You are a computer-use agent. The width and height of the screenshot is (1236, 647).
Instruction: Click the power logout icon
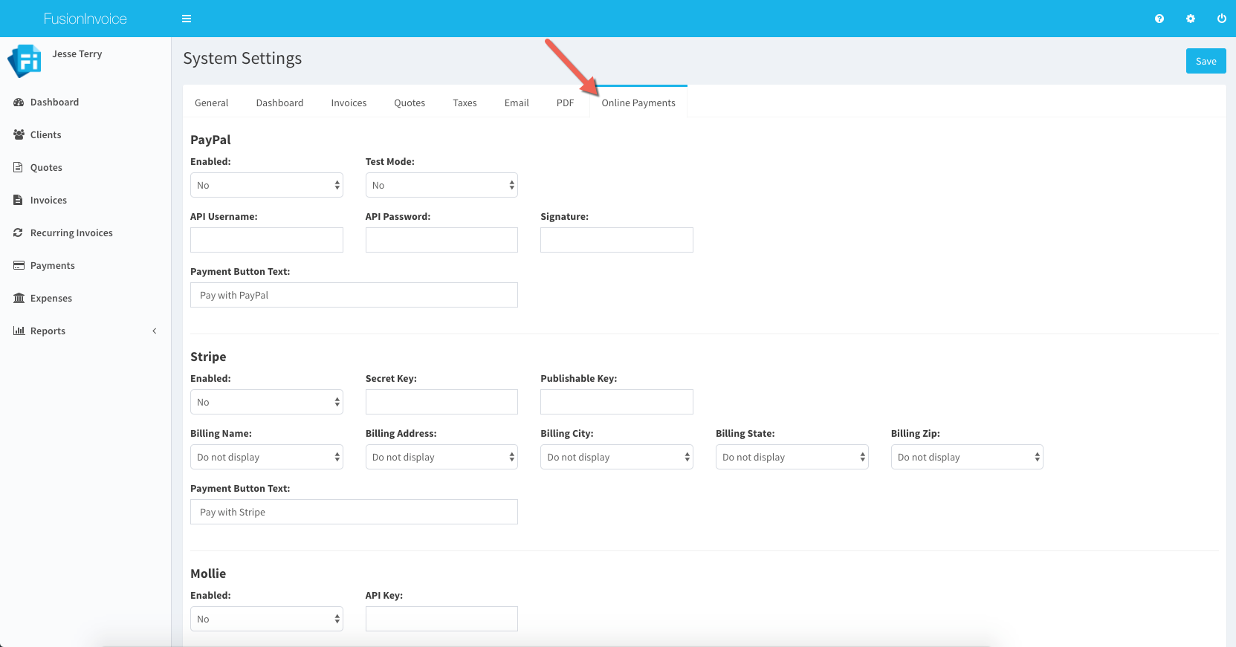pyautogui.click(x=1221, y=19)
